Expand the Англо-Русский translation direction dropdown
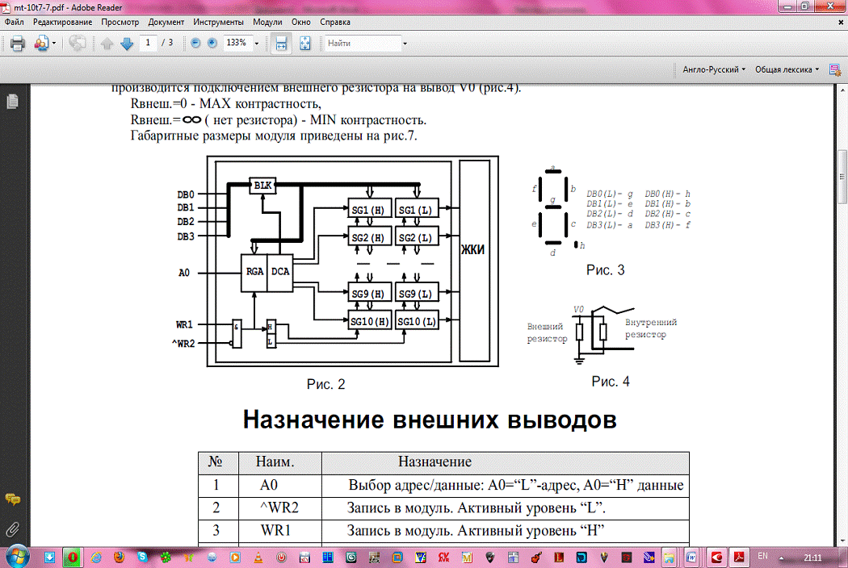 [714, 69]
